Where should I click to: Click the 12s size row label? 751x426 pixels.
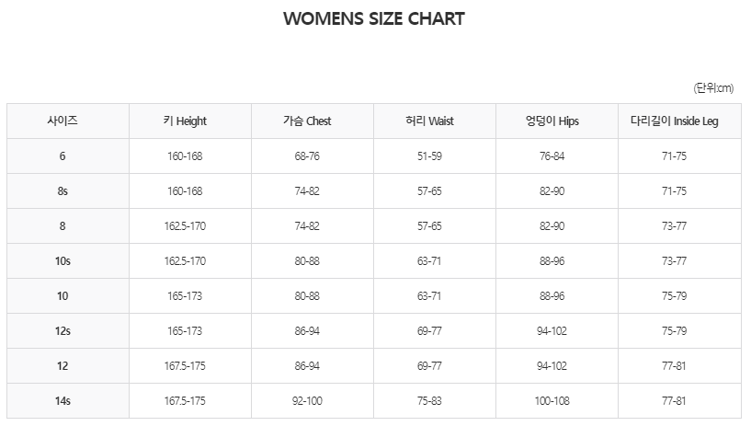click(x=63, y=331)
